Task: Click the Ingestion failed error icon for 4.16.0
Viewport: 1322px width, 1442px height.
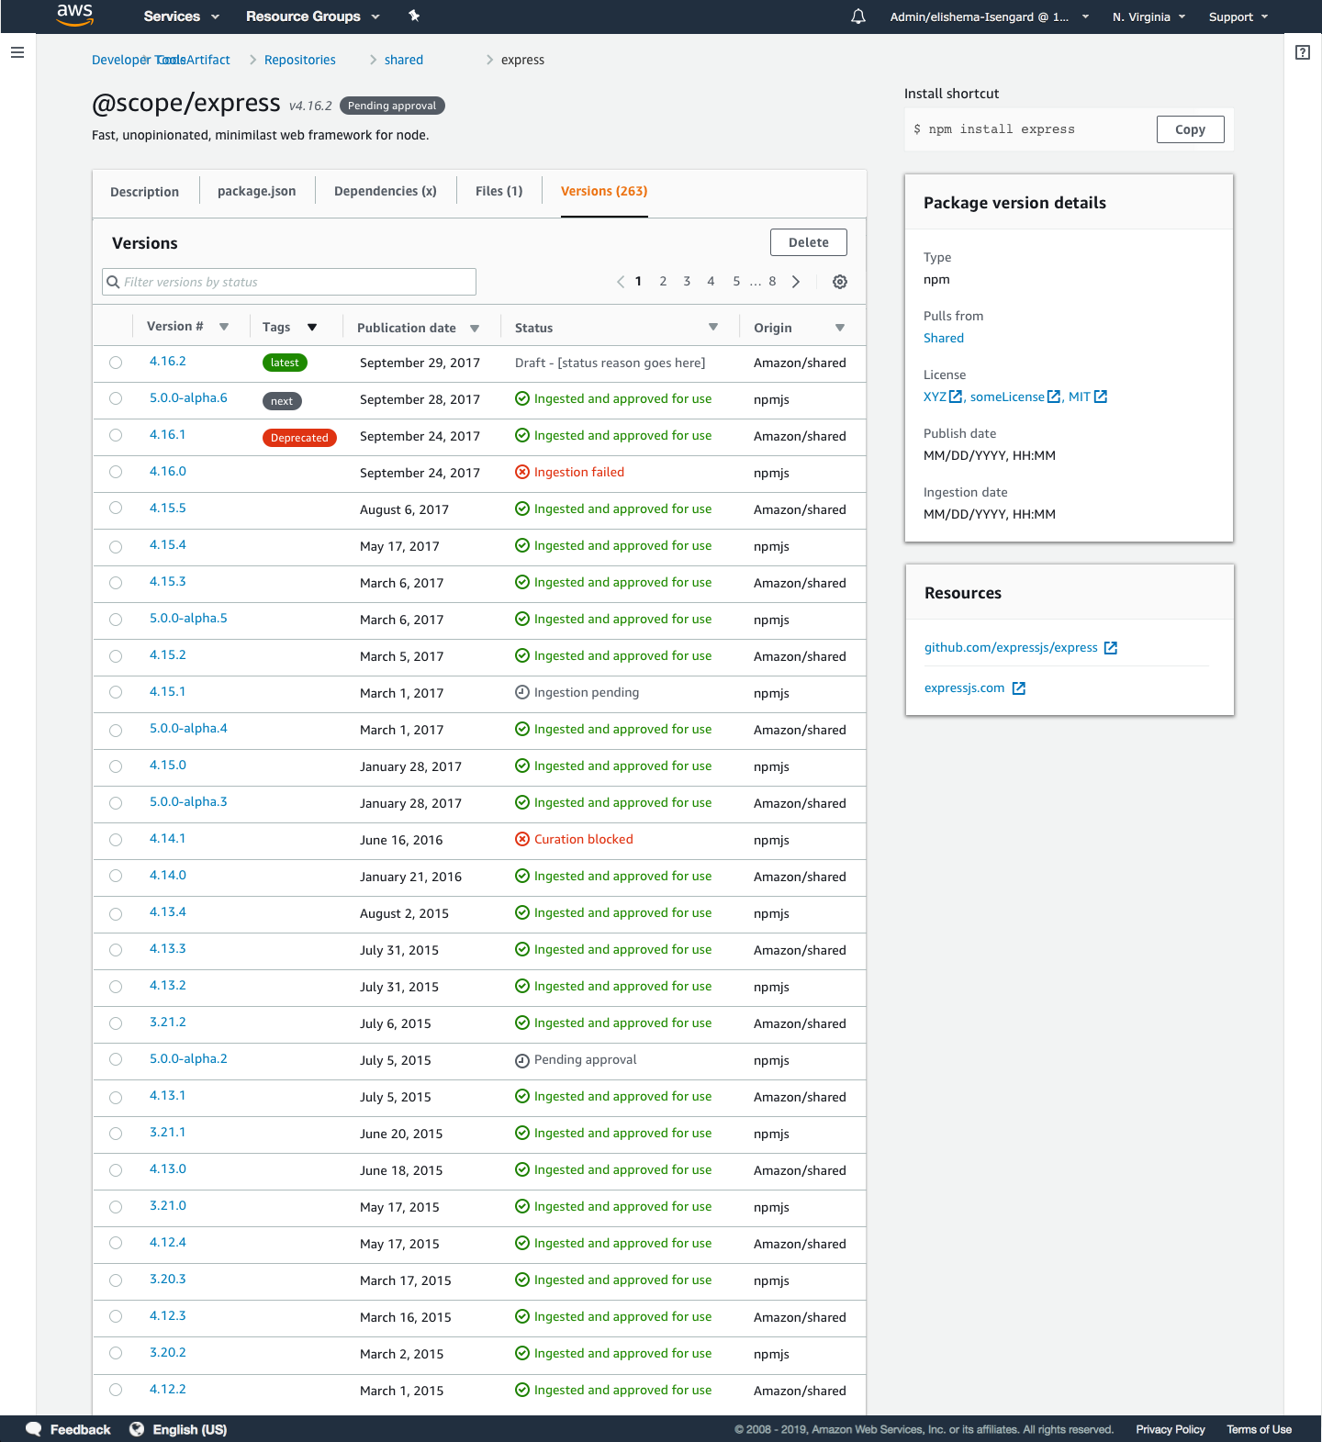Action: click(x=522, y=472)
